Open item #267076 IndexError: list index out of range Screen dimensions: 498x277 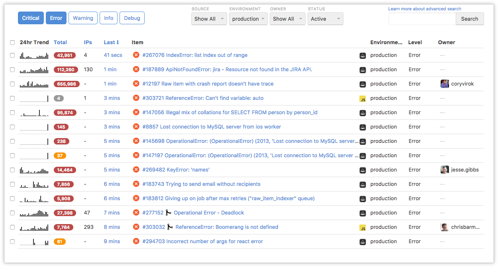click(x=195, y=55)
